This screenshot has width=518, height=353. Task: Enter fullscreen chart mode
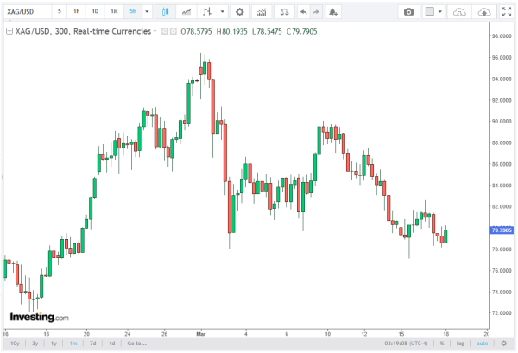[x=506, y=12]
